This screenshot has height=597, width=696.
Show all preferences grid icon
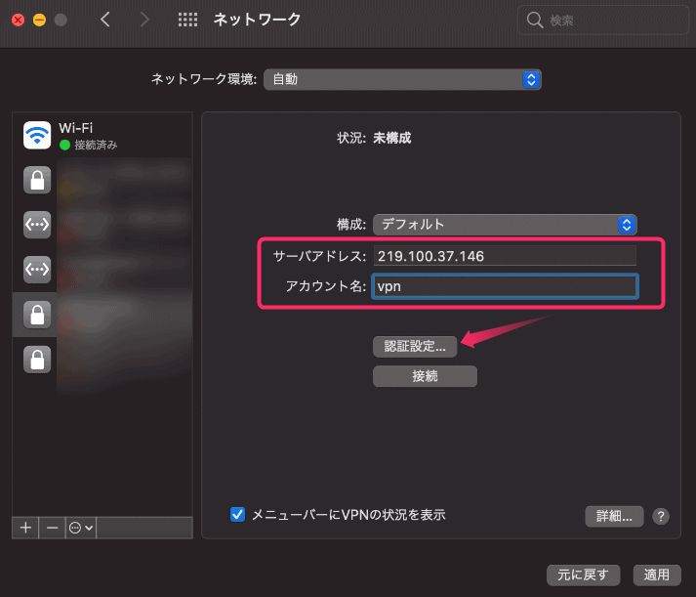click(187, 20)
